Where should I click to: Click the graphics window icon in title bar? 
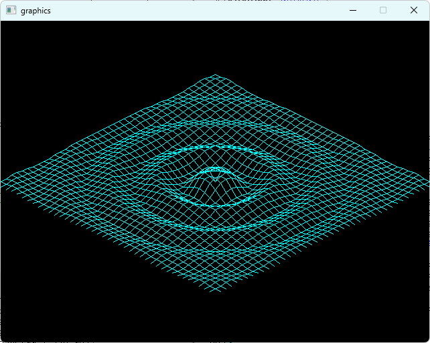(11, 11)
